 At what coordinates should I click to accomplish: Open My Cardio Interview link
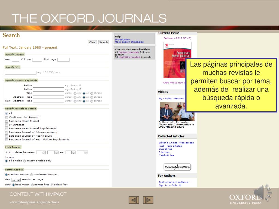(x=172, y=99)
